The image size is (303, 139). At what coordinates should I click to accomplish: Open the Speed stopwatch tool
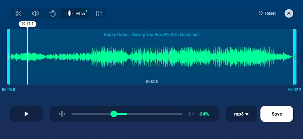(x=53, y=14)
